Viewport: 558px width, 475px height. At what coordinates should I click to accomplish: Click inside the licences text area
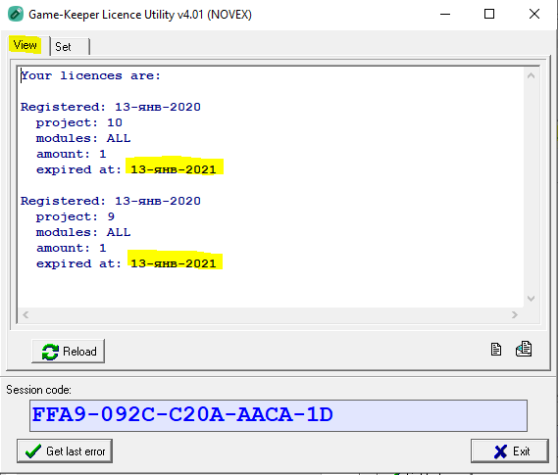(271, 187)
